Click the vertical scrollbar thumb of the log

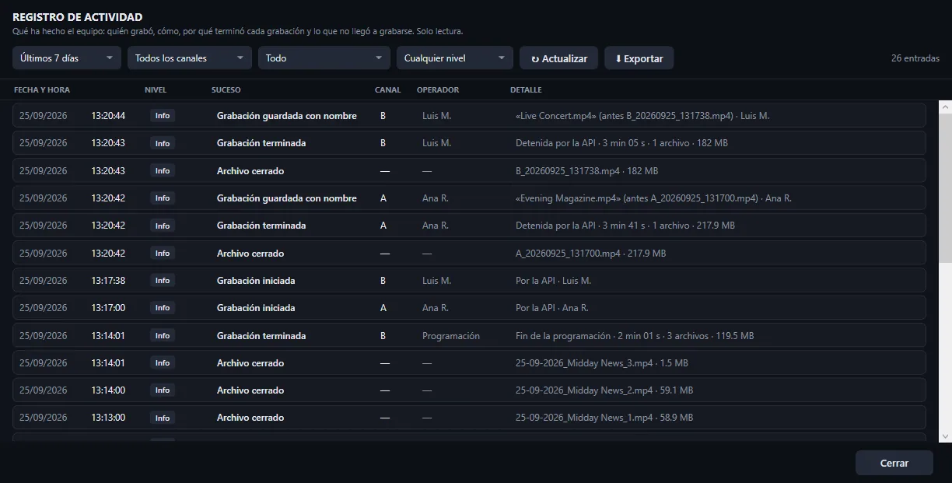946,188
